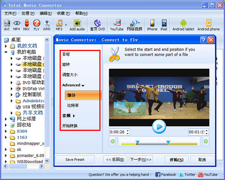This screenshot has width=225, height=180.
Task: Select 网上邻居 in the tree
Action: point(26,119)
